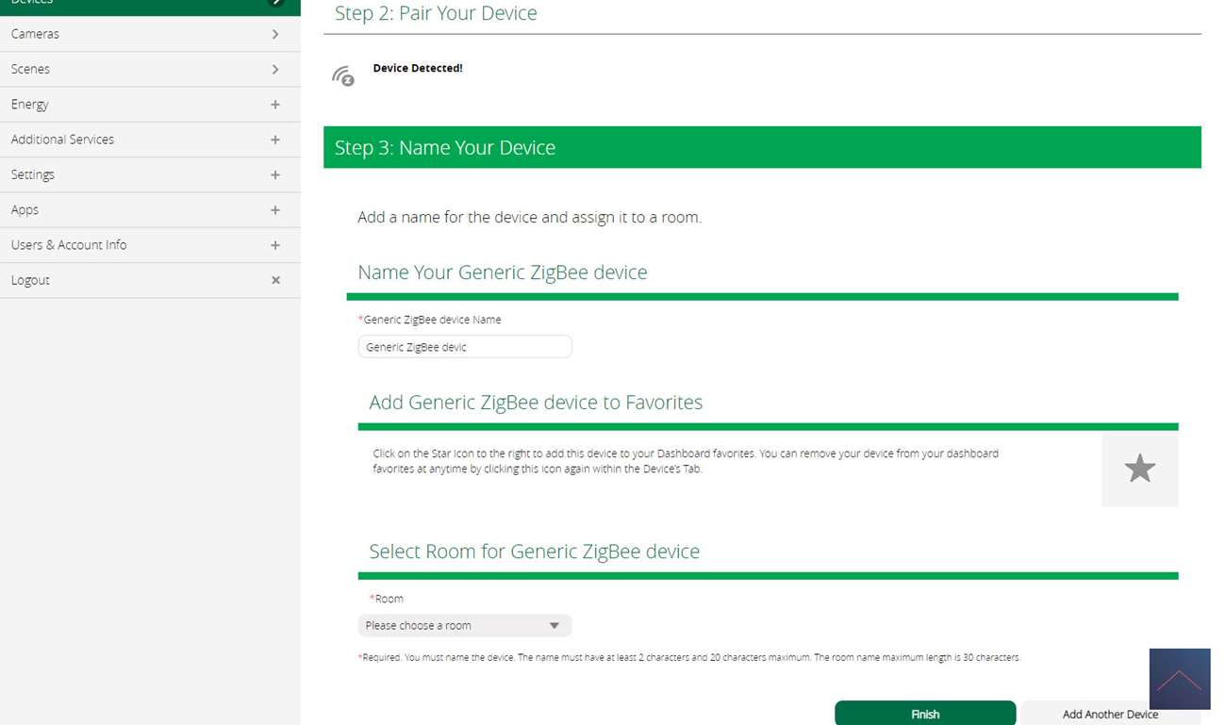Viewport: 1226px width, 725px height.
Task: Choose the Logout menu entry
Action: pyautogui.click(x=30, y=280)
